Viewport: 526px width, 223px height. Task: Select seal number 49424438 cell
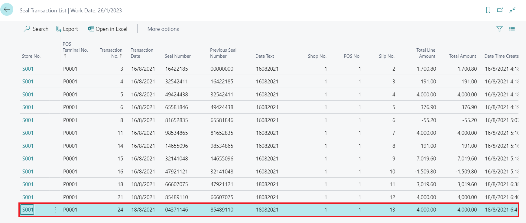(x=177, y=95)
